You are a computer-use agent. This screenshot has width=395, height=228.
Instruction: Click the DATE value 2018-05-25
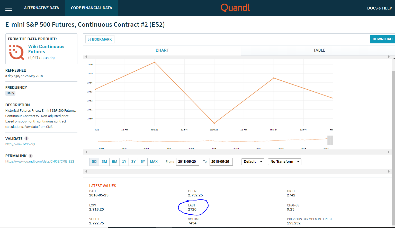(99, 195)
